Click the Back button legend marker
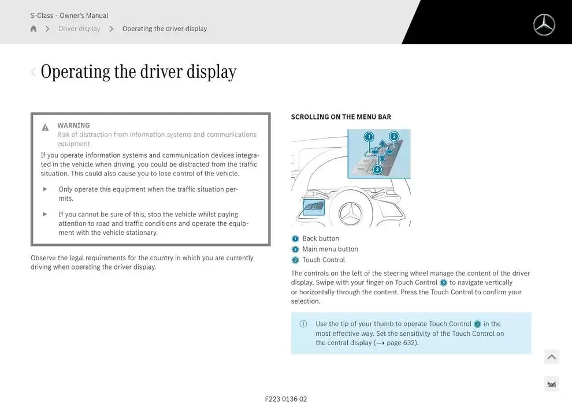The height and width of the screenshot is (404, 572). click(295, 239)
